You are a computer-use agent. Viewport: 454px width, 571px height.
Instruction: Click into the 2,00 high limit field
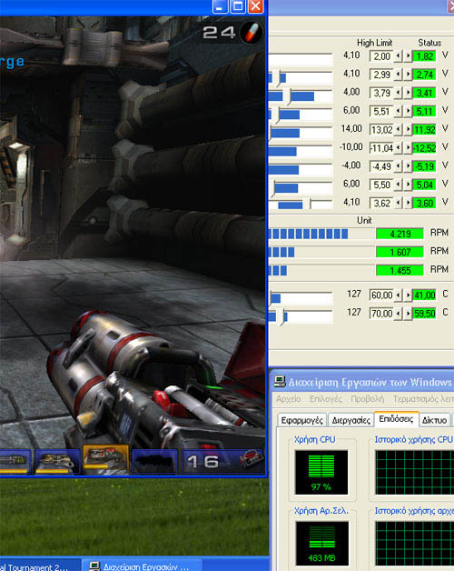pos(381,56)
